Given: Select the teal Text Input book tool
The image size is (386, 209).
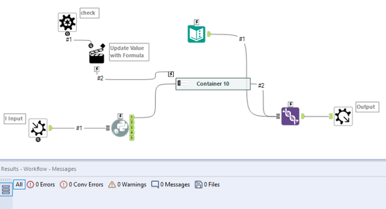Looking at the screenshot, I should (196, 34).
